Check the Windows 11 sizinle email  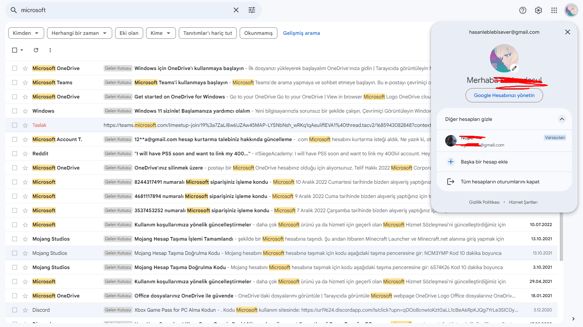coord(15,111)
